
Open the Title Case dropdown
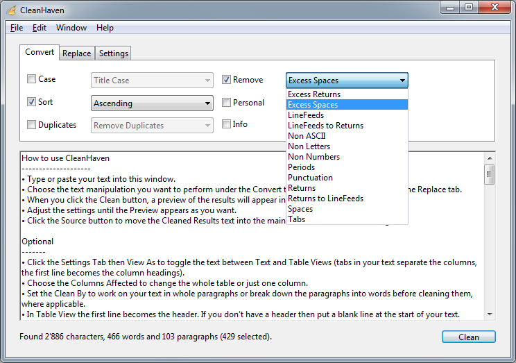tap(152, 81)
